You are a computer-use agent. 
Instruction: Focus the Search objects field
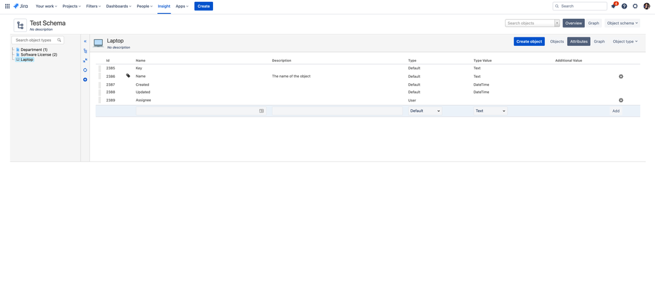[x=530, y=24]
